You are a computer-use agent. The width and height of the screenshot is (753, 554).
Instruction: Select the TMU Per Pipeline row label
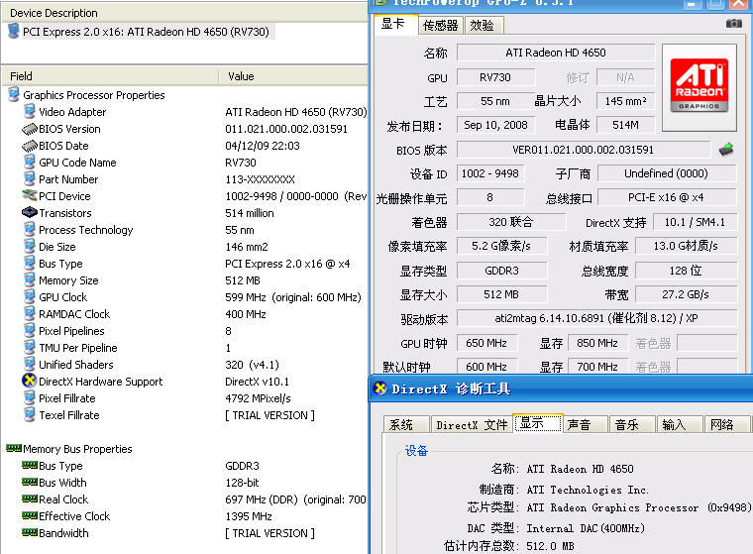[x=78, y=348]
